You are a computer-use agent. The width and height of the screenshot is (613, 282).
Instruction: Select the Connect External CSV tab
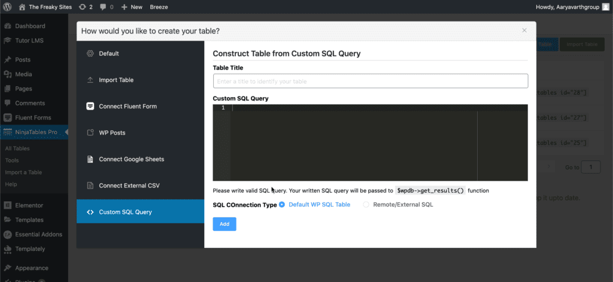pyautogui.click(x=140, y=186)
